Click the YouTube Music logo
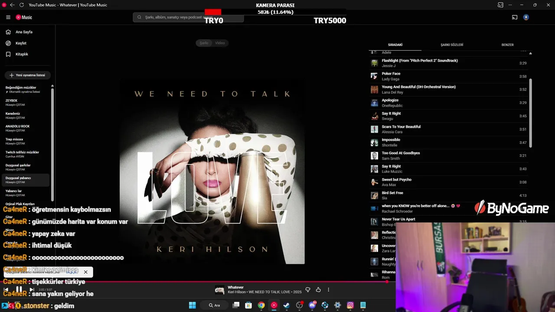555x312 pixels. tap(24, 17)
